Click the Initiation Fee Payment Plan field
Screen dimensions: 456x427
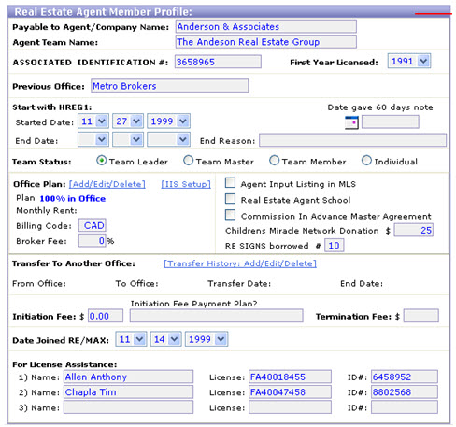click(217, 316)
